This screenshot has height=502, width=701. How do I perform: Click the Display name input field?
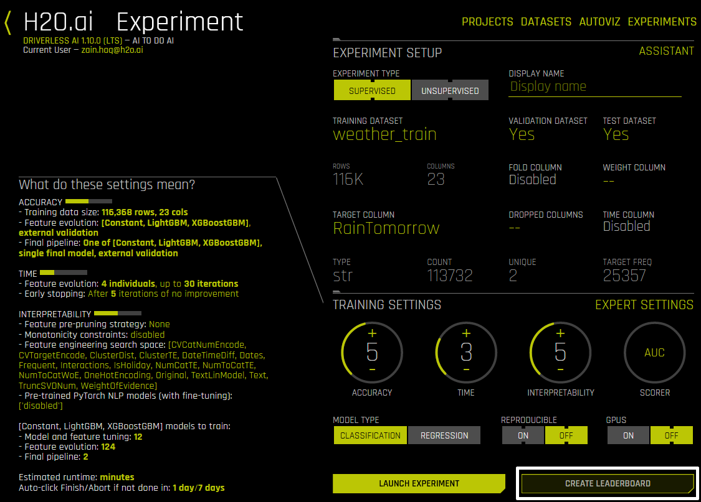click(x=595, y=86)
